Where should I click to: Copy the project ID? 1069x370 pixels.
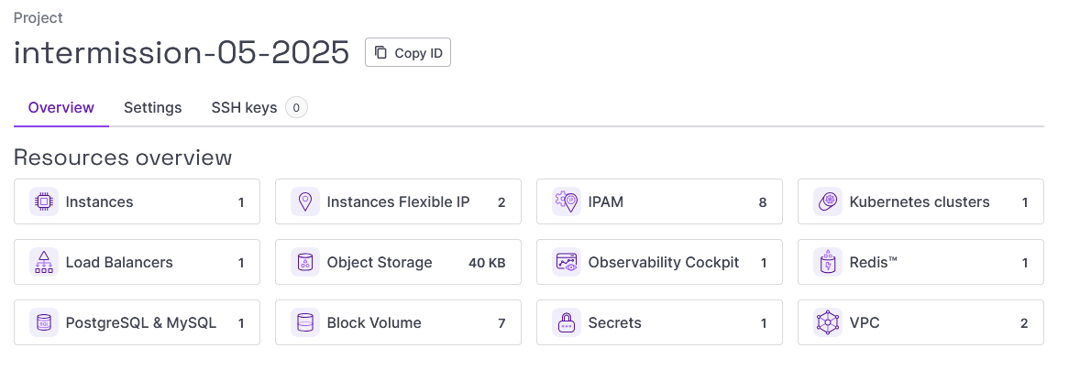click(408, 52)
